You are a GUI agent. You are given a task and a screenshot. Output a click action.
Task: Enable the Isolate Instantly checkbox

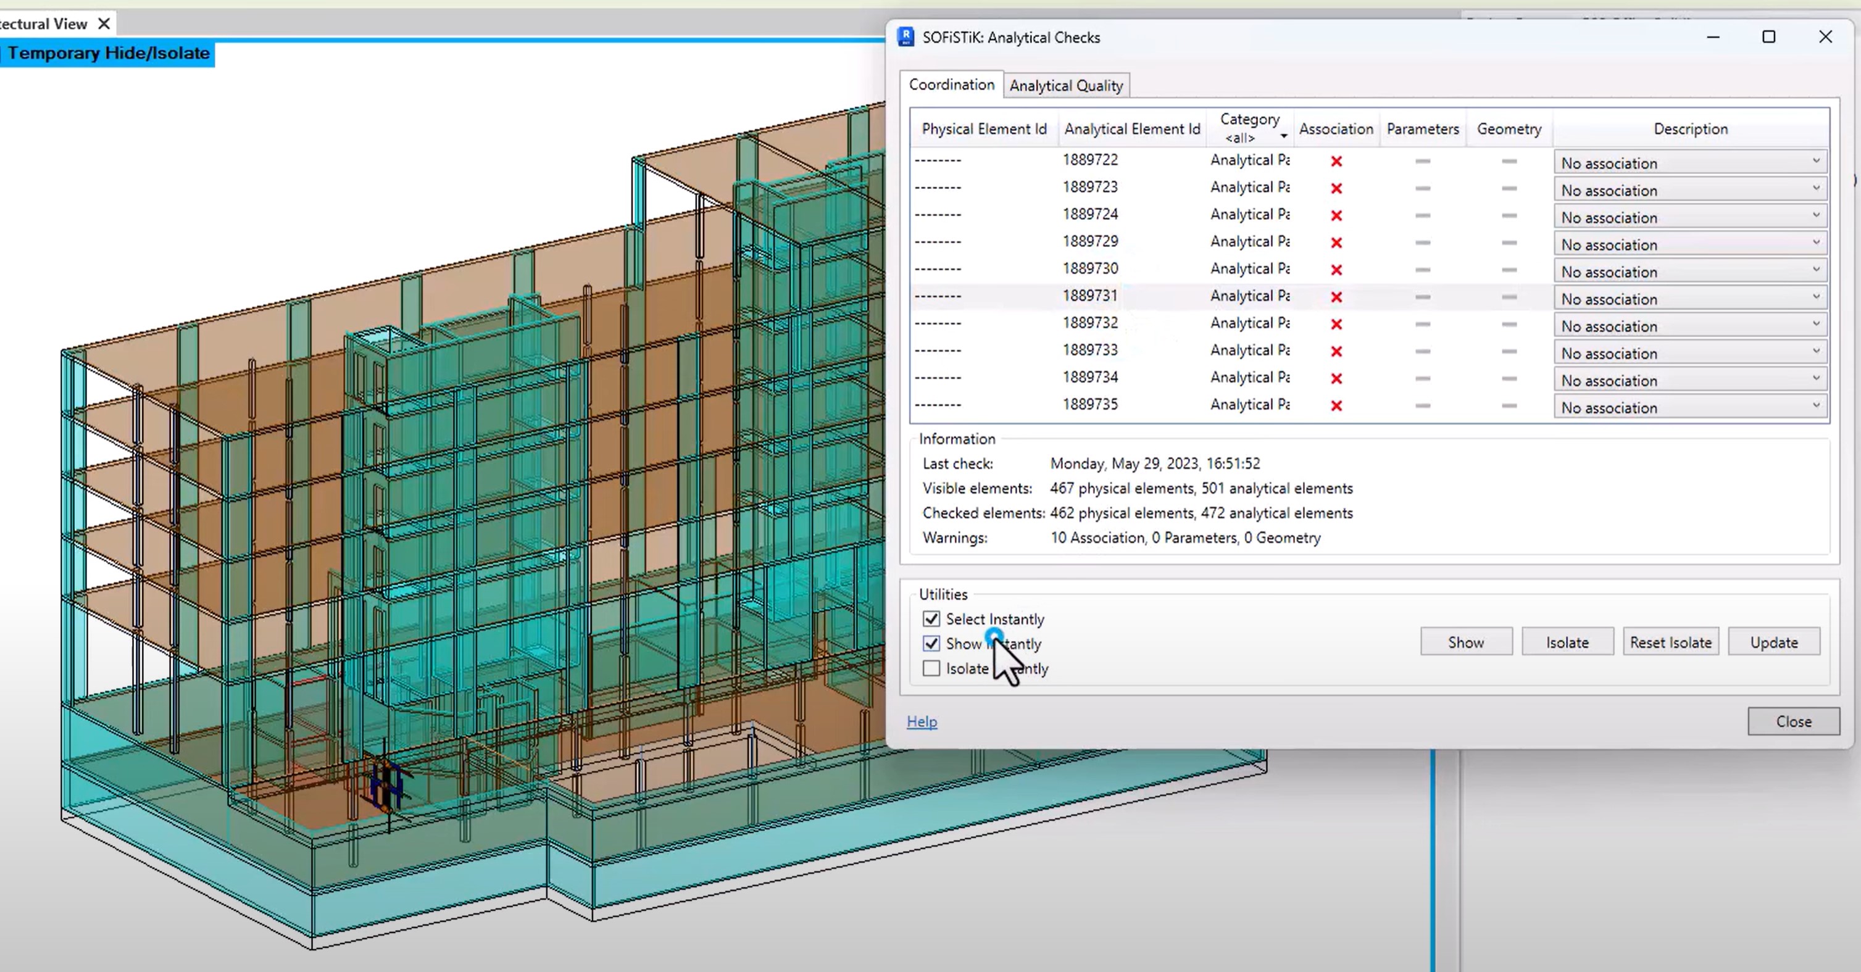pos(931,669)
